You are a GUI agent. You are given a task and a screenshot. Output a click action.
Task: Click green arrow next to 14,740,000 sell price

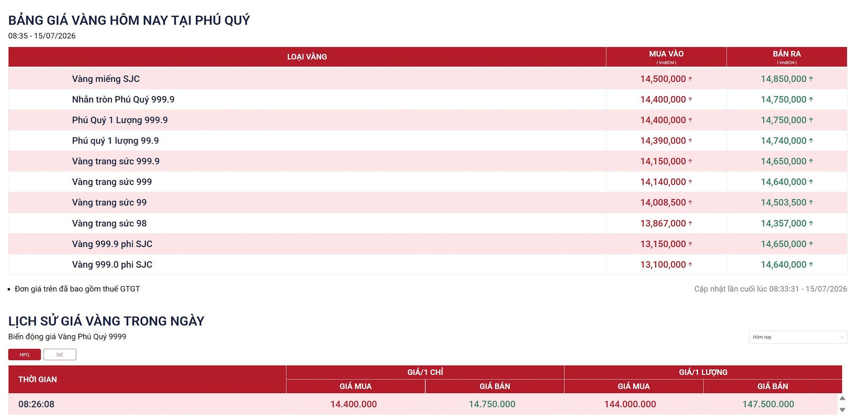pyautogui.click(x=811, y=141)
